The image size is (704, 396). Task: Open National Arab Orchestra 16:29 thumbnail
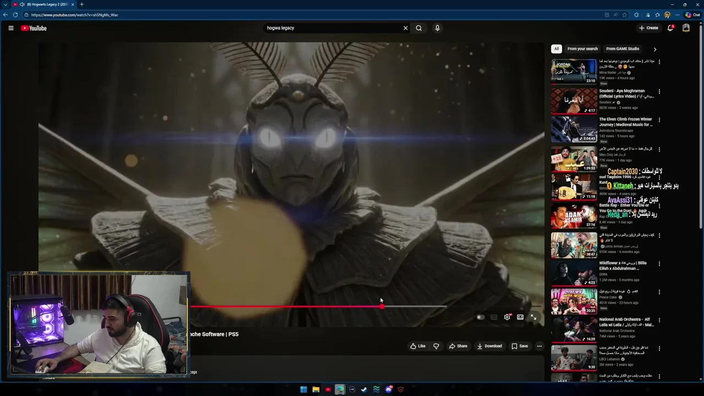pyautogui.click(x=574, y=329)
